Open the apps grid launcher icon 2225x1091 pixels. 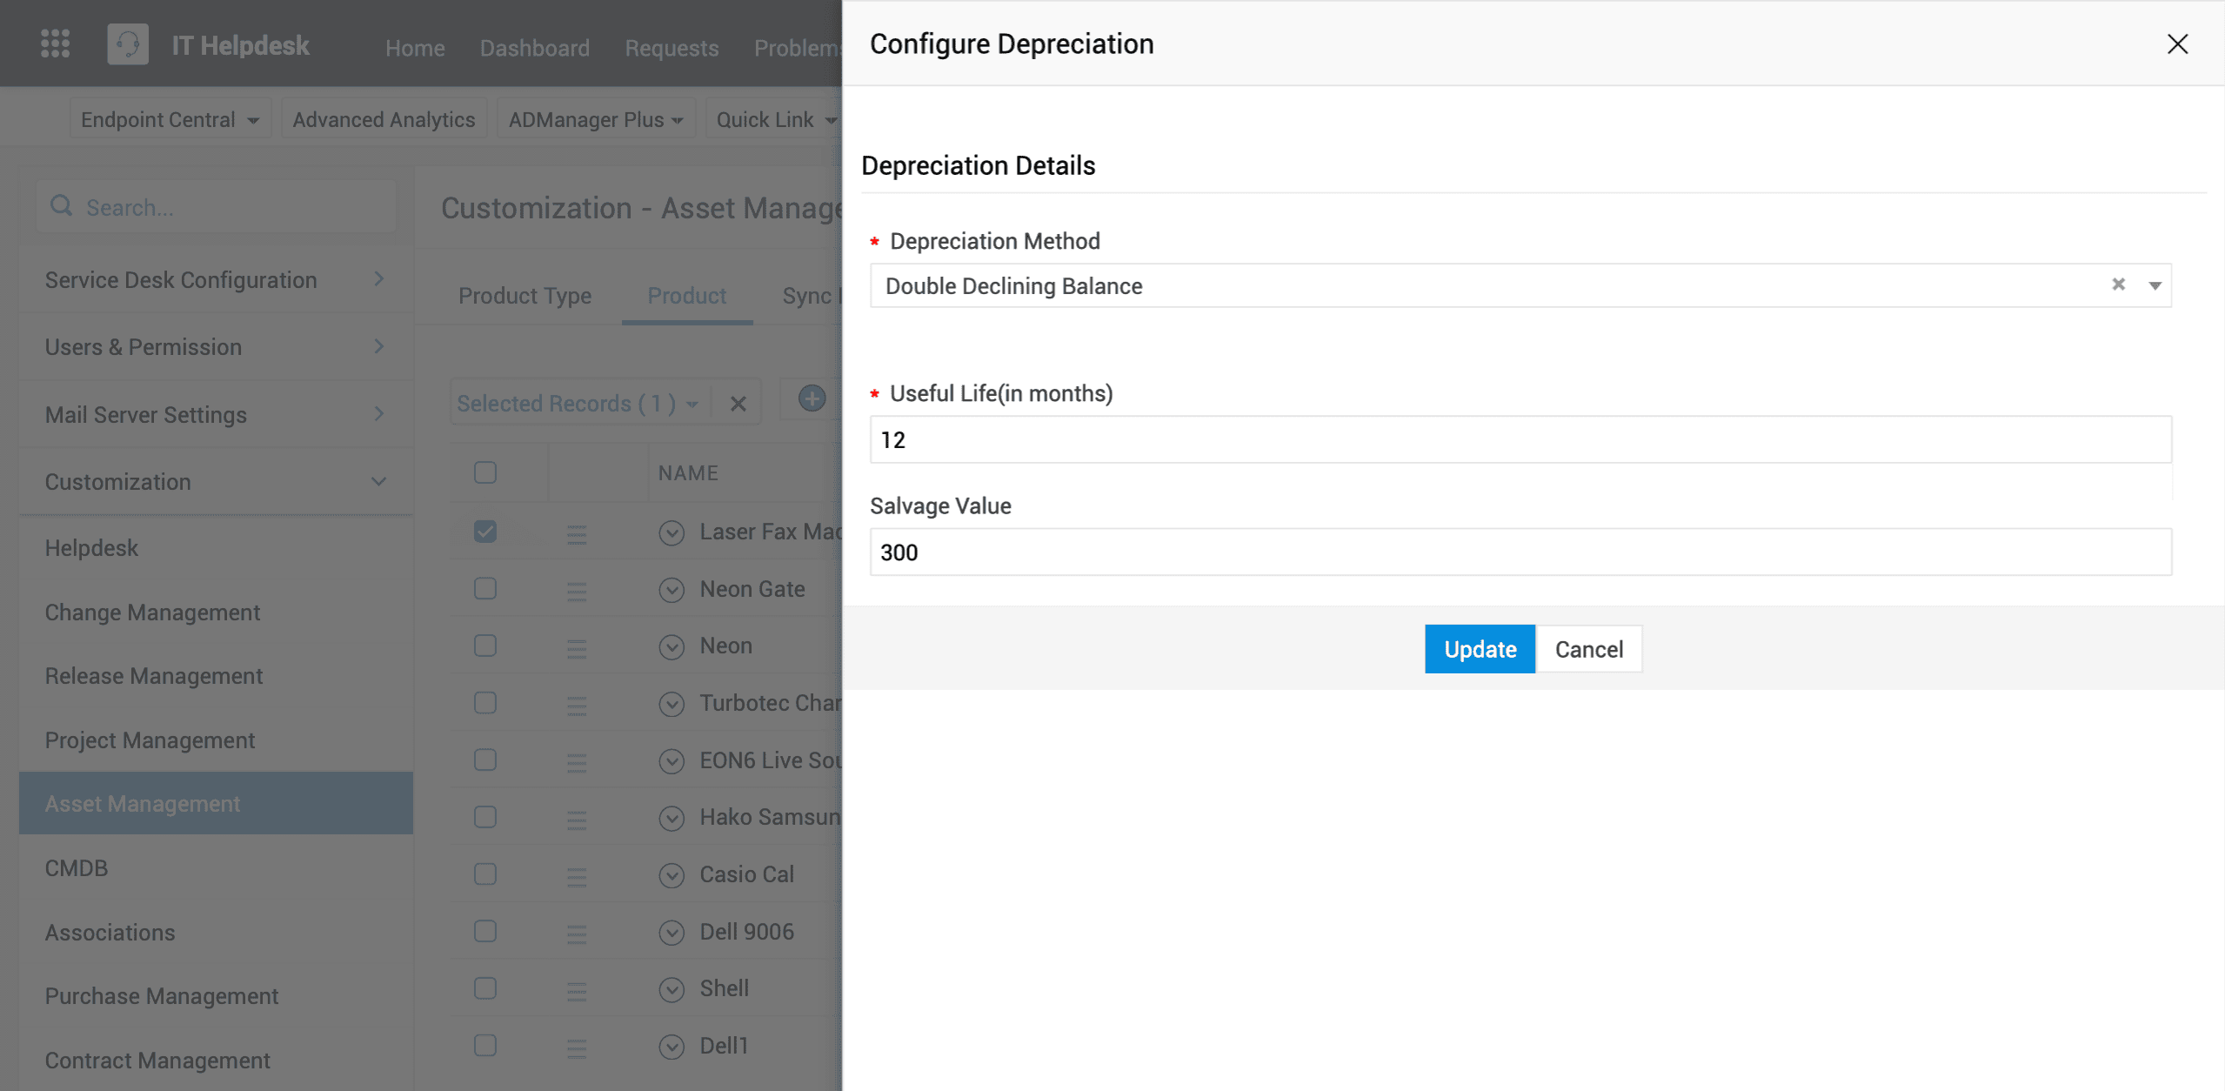pos(55,44)
